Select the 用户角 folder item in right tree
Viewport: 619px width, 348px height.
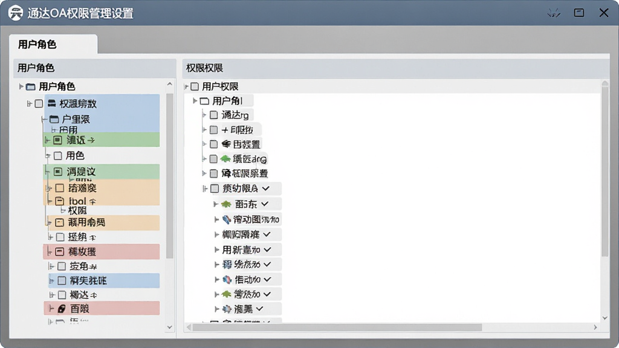click(227, 101)
